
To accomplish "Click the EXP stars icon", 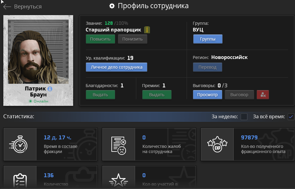I will point(217,144).
